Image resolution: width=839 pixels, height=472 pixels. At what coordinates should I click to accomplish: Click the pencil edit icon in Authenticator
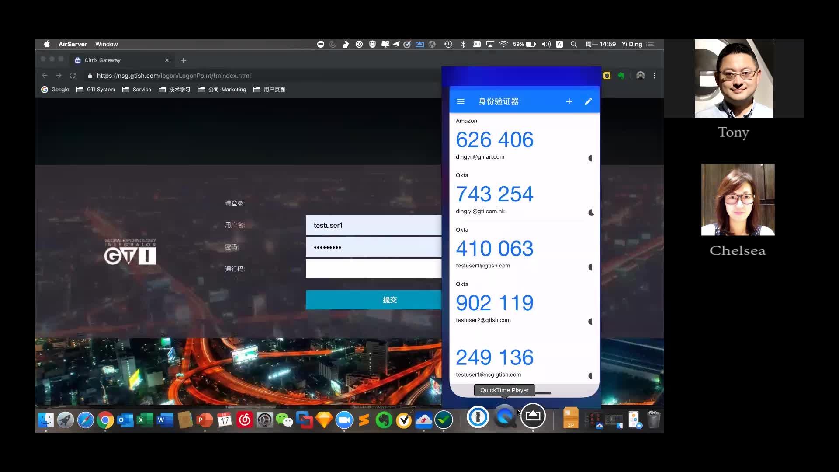point(588,101)
